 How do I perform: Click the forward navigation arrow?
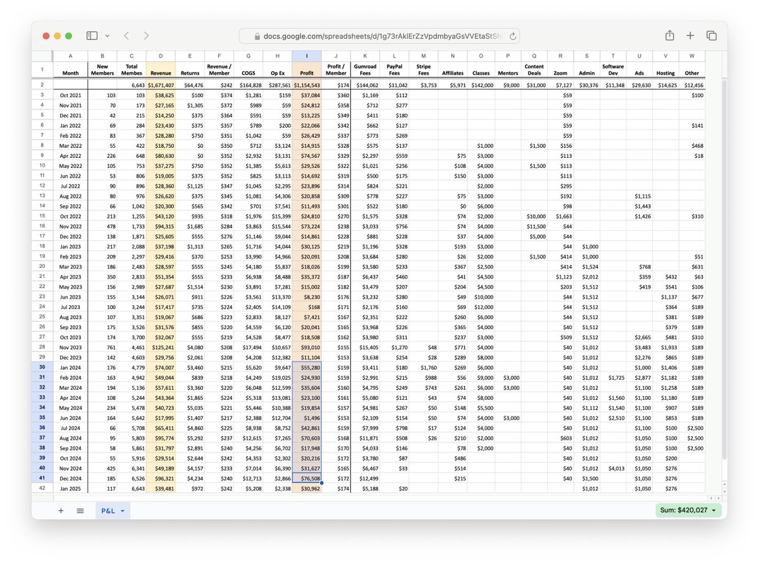click(146, 36)
